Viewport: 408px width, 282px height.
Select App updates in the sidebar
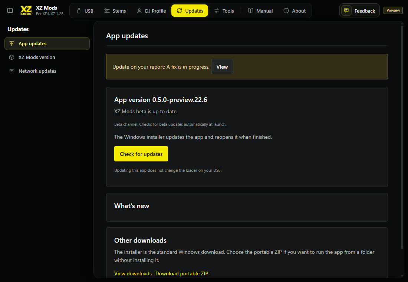[47, 43]
